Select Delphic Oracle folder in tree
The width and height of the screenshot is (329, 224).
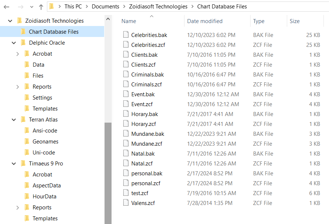pyautogui.click(x=47, y=43)
